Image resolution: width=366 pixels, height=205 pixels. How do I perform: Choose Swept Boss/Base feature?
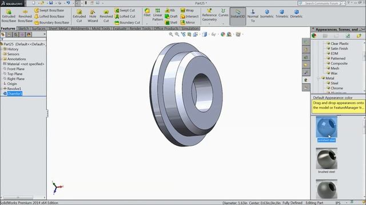(x=49, y=10)
